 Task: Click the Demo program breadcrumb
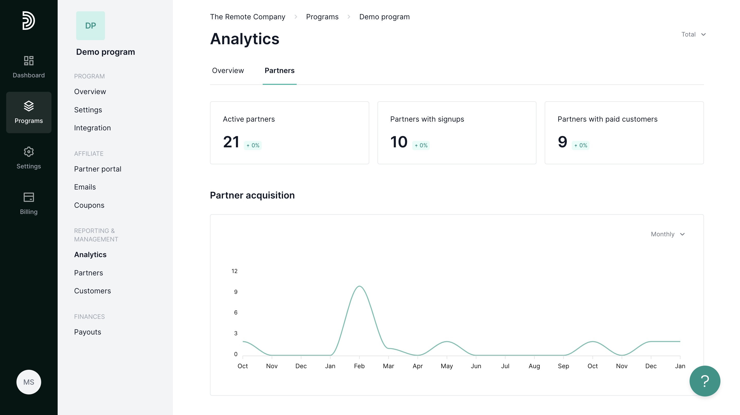pos(384,17)
